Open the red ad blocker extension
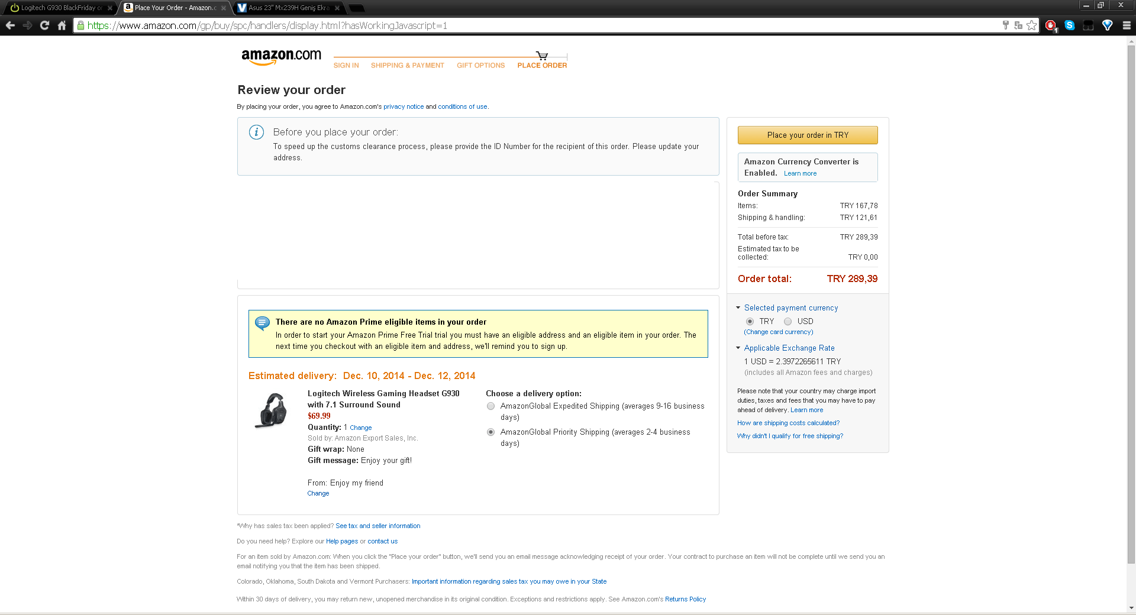The width and height of the screenshot is (1136, 615). (1051, 25)
